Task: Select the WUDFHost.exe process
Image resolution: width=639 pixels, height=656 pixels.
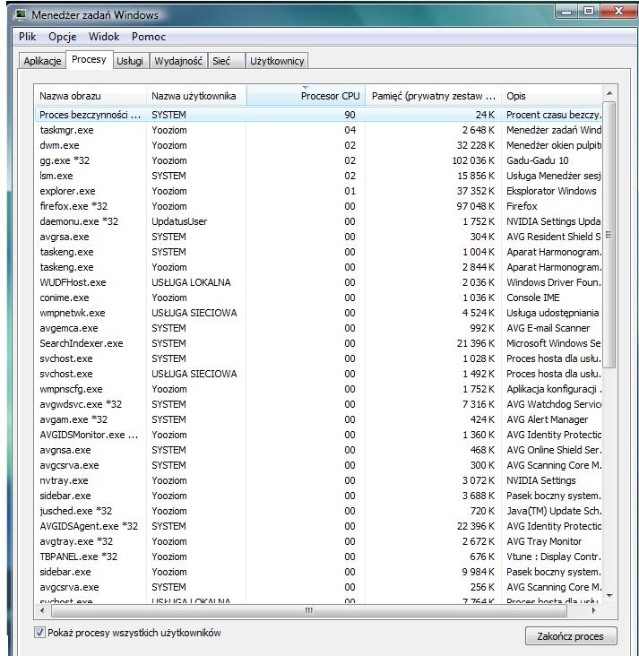Action: tap(319, 282)
